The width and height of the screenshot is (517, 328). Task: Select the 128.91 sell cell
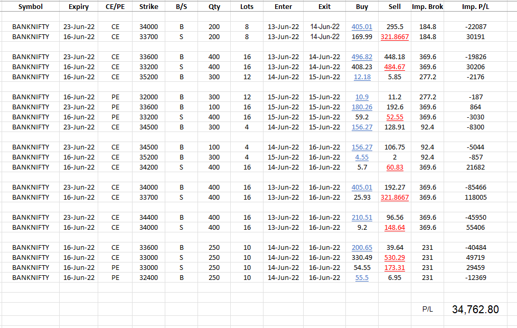[394, 127]
